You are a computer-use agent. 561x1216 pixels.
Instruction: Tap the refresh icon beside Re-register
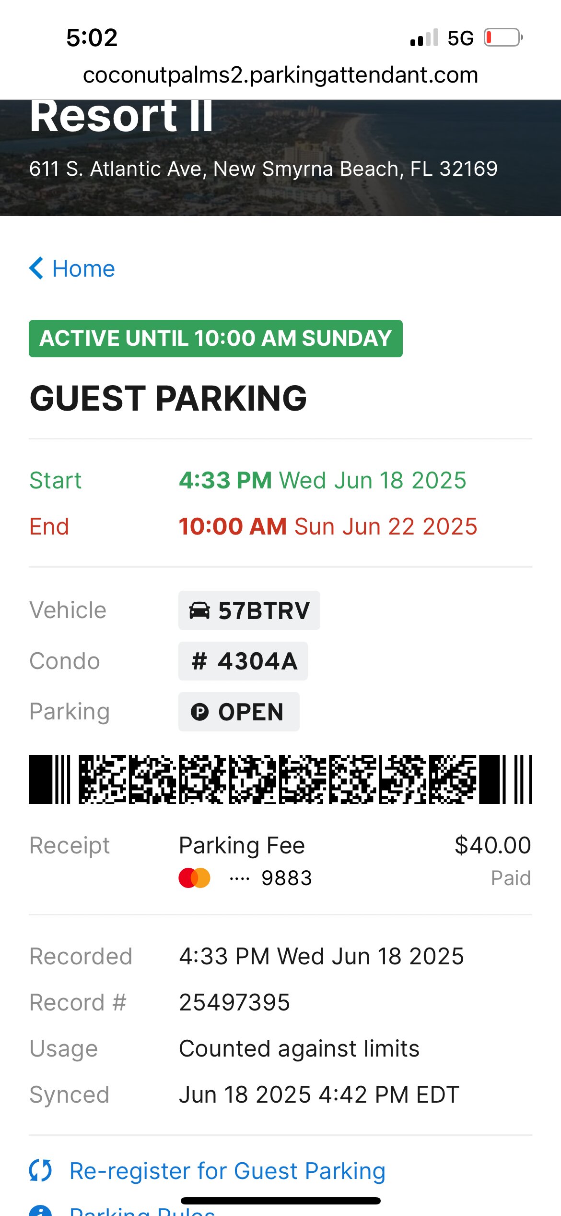[x=40, y=1170]
